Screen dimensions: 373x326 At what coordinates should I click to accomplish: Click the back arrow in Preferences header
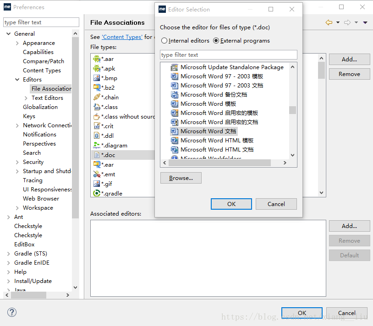pyautogui.click(x=329, y=22)
